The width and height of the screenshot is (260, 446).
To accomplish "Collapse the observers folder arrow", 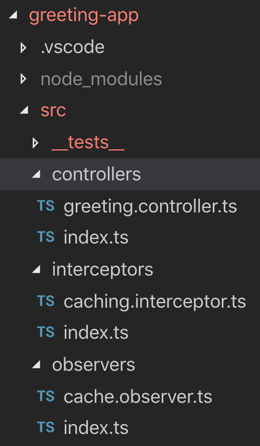I will 36,365.
